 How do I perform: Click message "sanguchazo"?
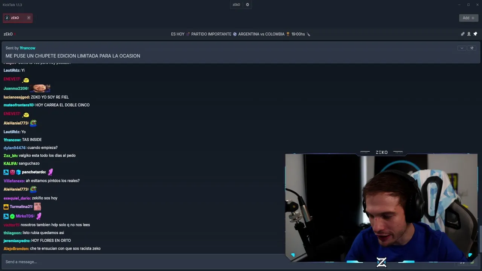pyautogui.click(x=29, y=163)
